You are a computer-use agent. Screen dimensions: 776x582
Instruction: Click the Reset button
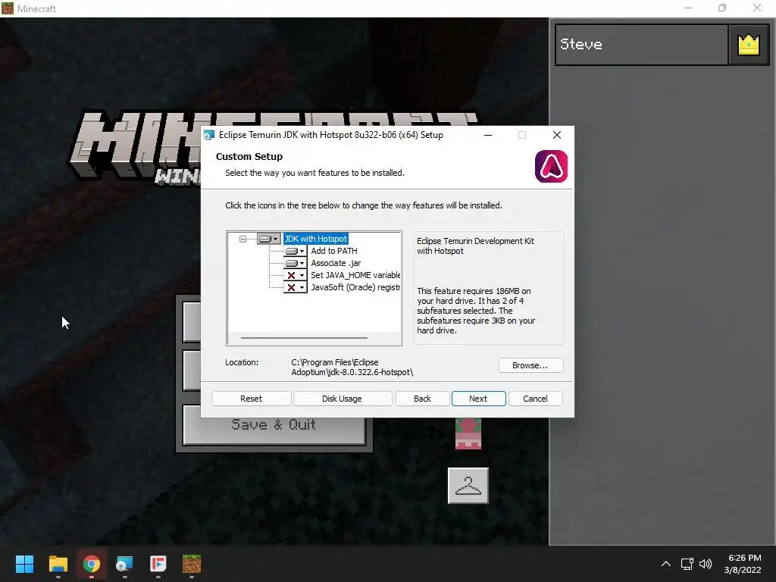[252, 399]
